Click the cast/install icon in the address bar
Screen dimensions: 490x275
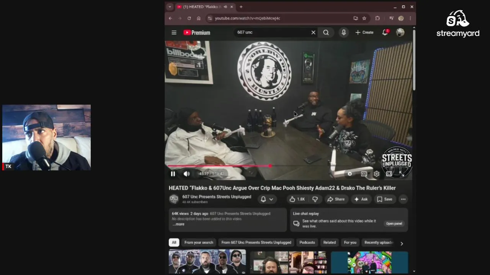(356, 18)
